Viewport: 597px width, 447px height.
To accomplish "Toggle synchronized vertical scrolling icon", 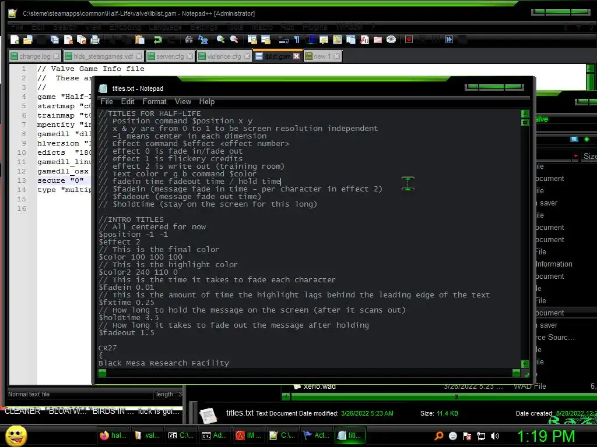I will [x=252, y=40].
